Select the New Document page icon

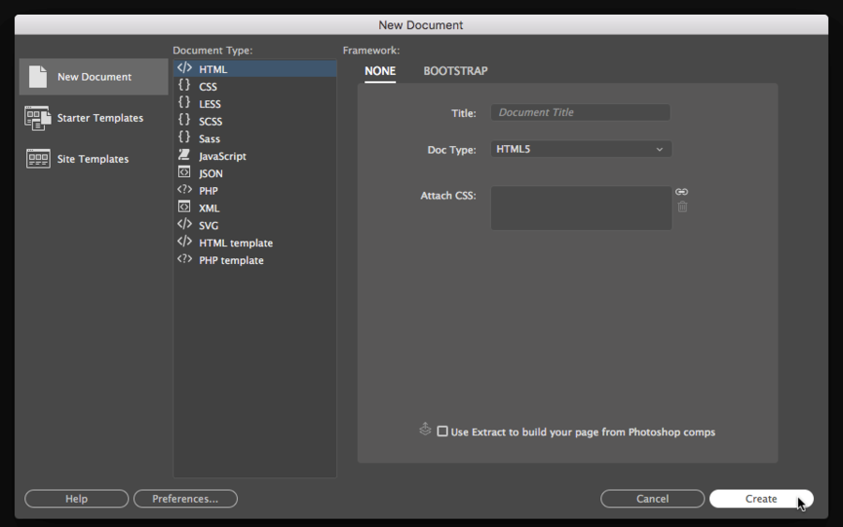(x=37, y=77)
